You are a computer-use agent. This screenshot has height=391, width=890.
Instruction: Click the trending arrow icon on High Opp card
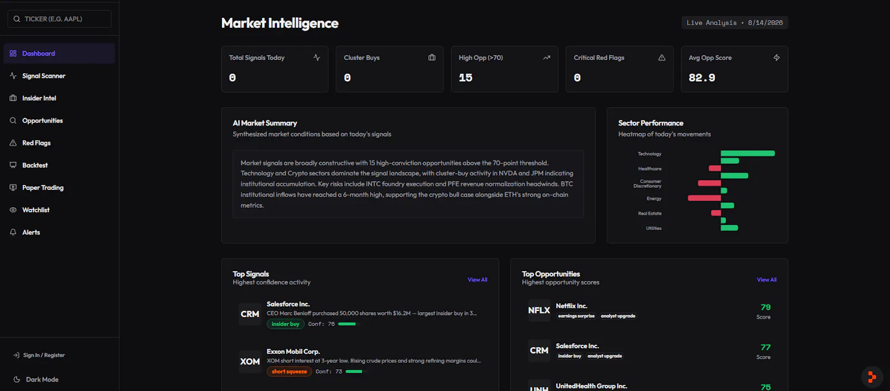click(x=547, y=57)
